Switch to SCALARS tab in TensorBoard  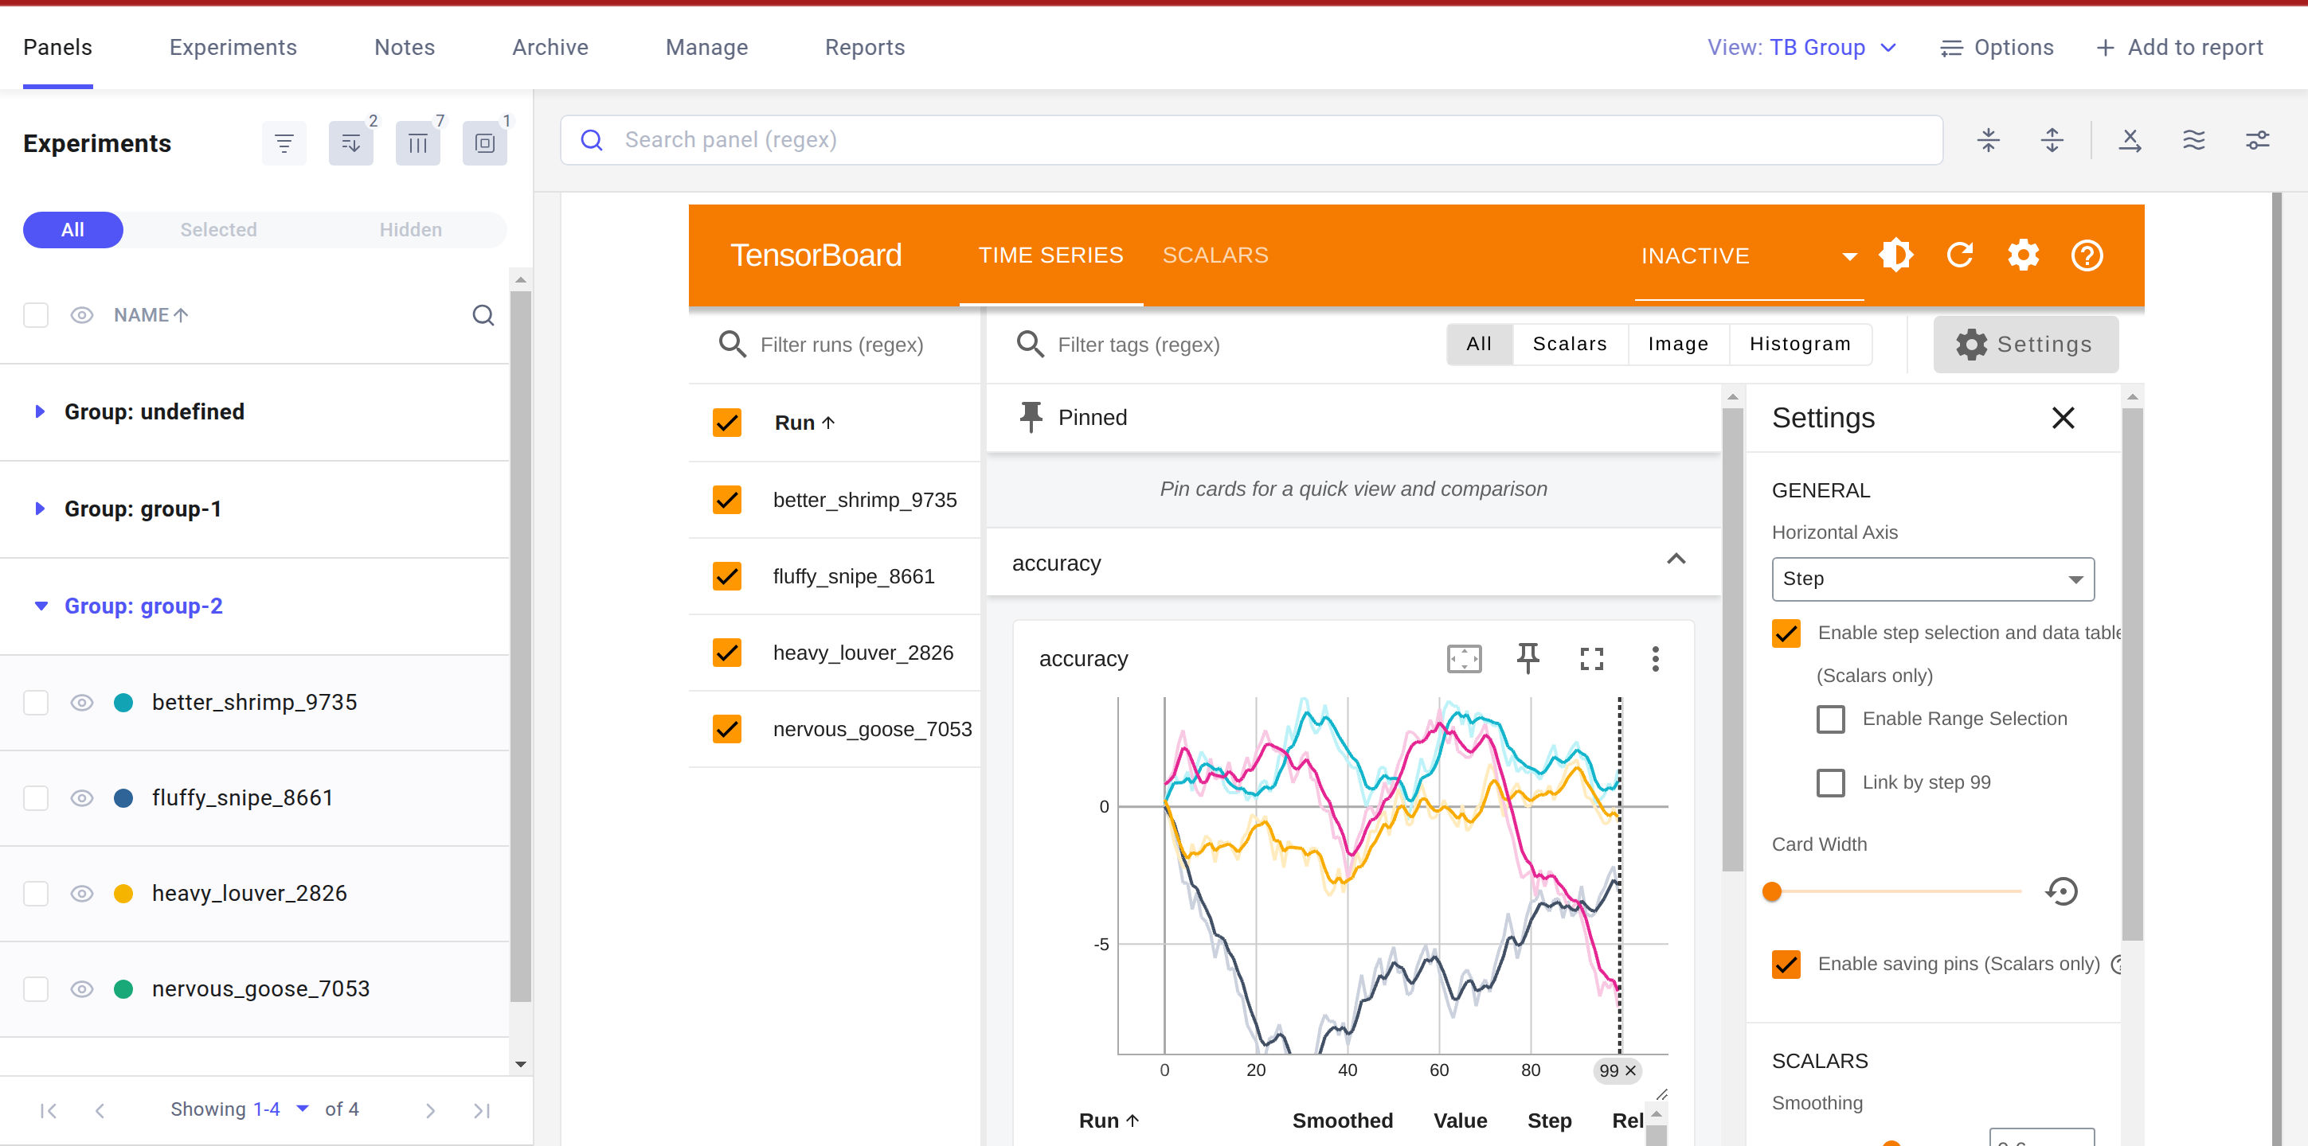point(1215,255)
